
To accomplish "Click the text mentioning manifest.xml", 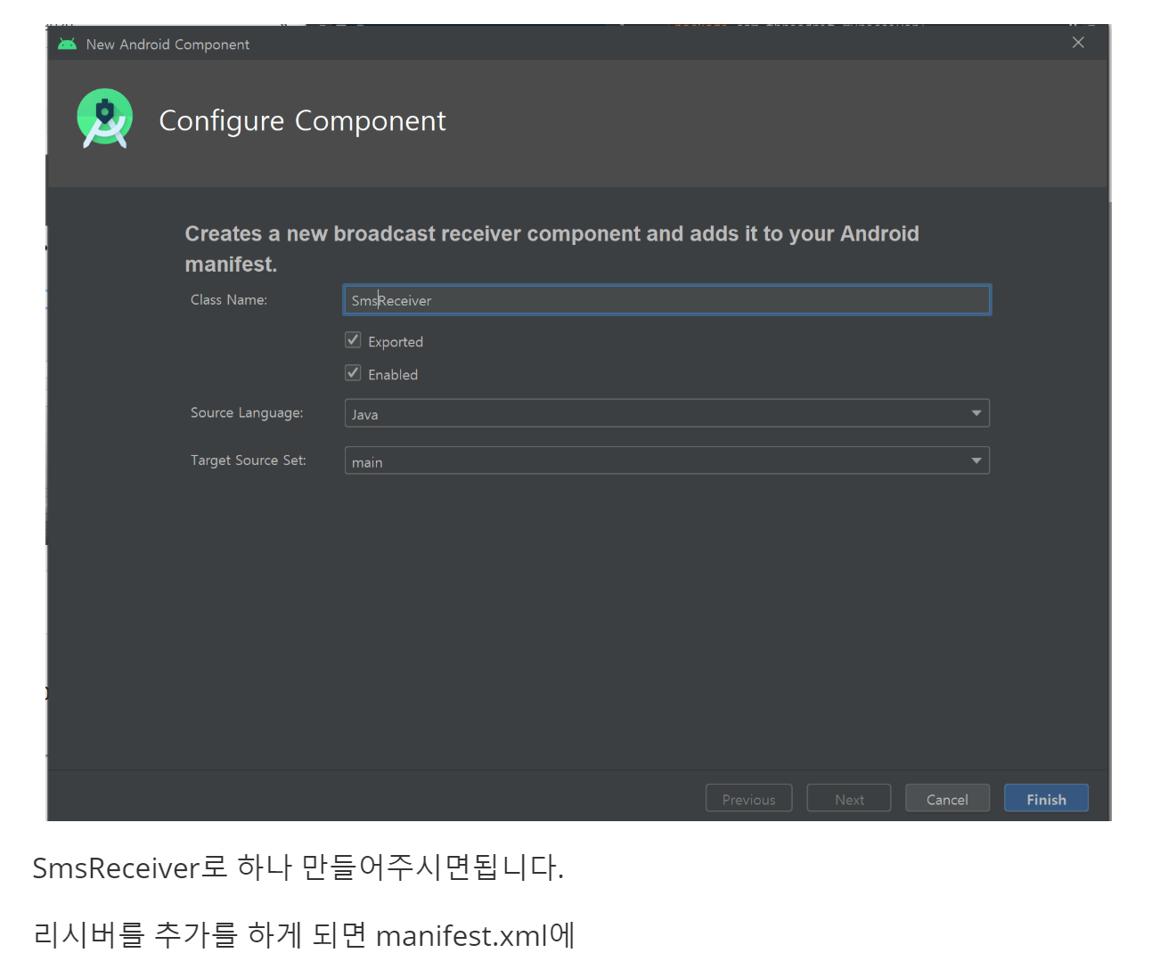I will tap(304, 935).
